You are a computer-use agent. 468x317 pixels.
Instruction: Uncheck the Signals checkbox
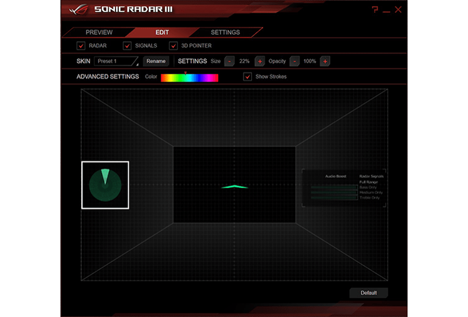(127, 46)
